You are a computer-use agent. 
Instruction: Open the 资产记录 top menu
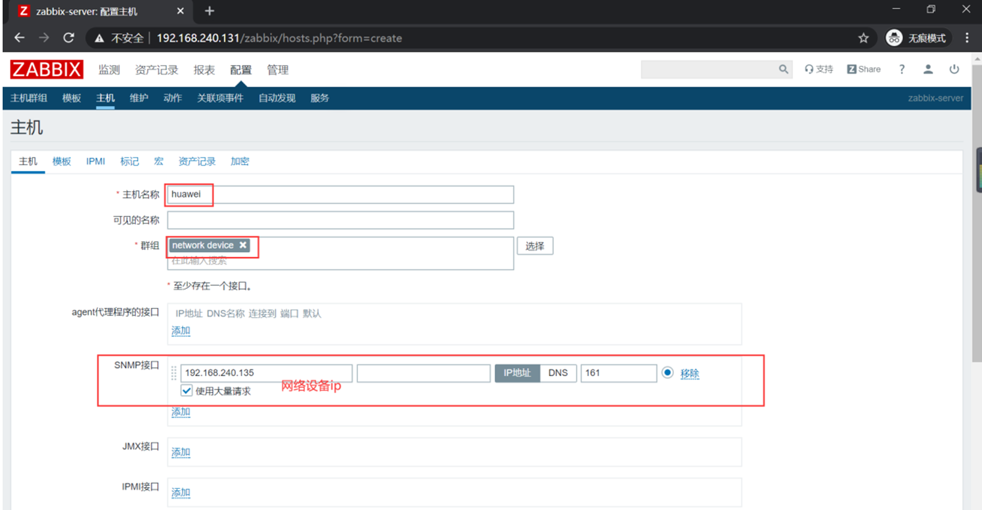click(x=156, y=70)
